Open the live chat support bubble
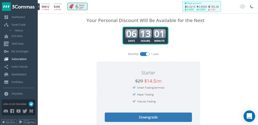 (x=249, y=116)
